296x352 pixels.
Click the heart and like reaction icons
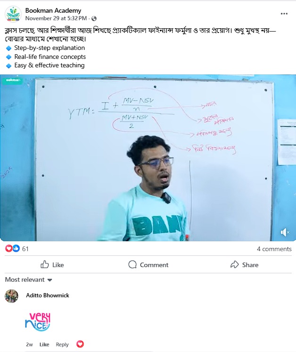12,248
